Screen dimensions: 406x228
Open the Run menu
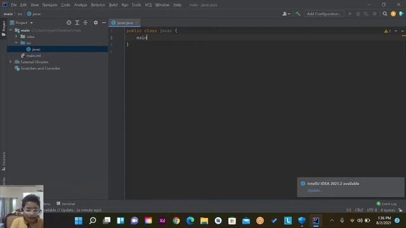(125, 5)
